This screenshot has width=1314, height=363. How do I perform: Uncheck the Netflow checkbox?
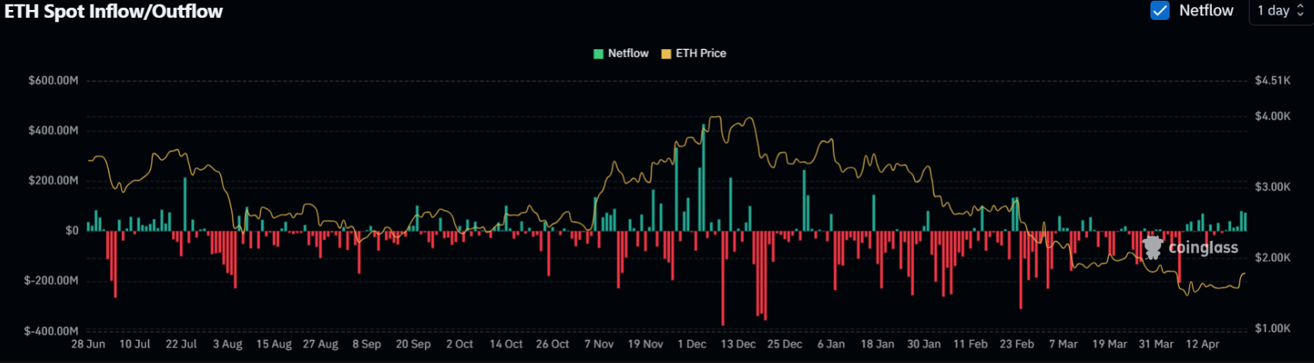pos(1160,11)
